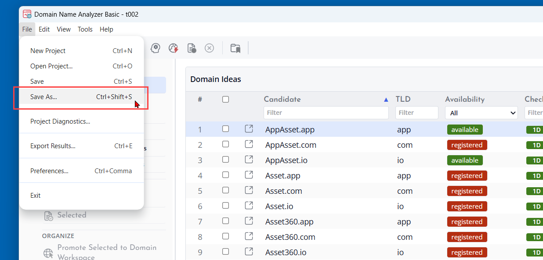Click the Asset.com candidate cell

[284, 191]
